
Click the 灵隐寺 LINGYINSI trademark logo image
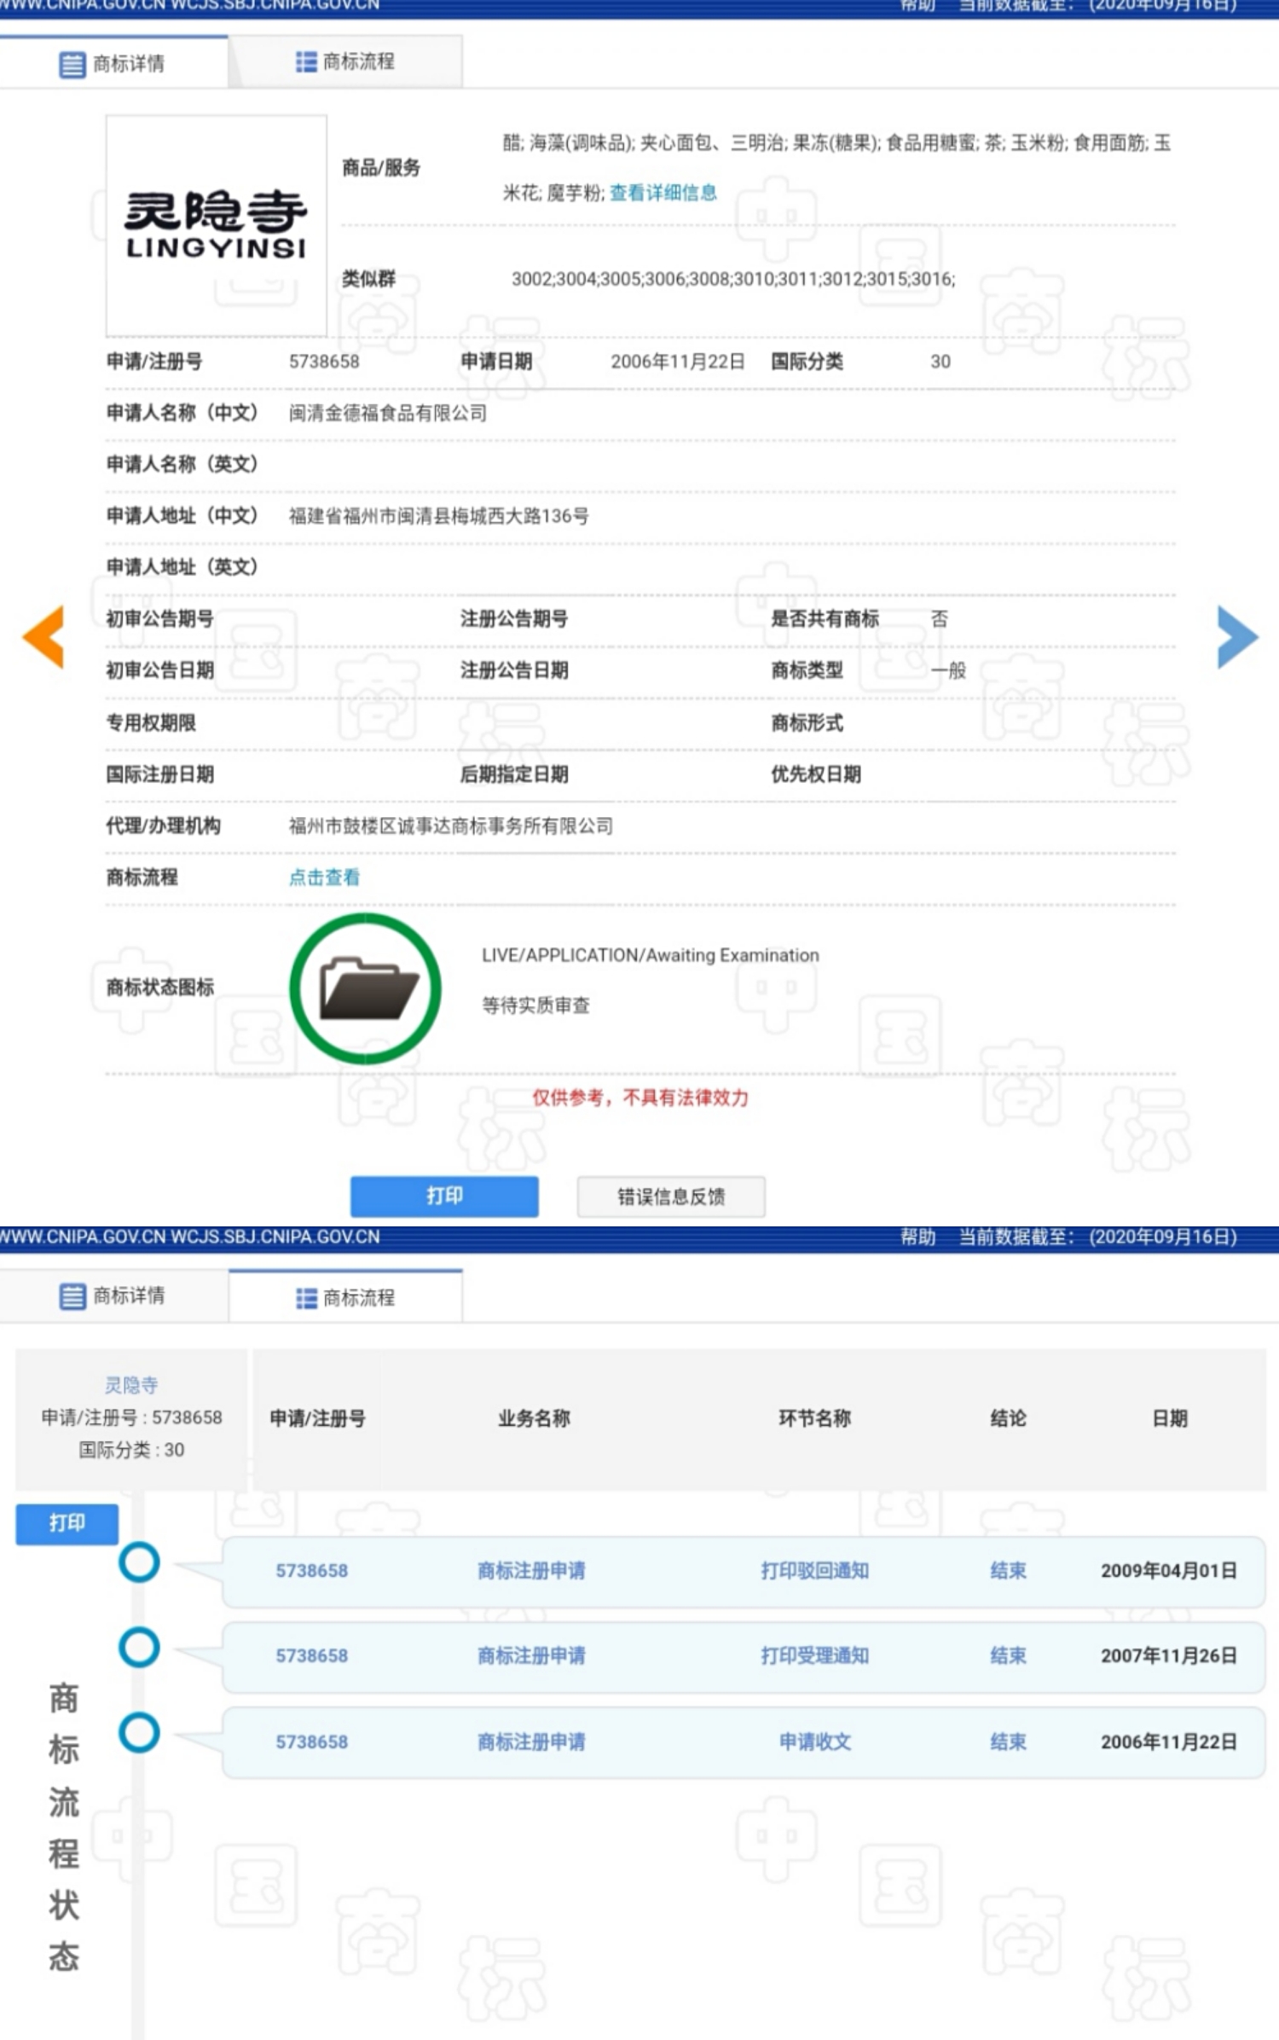tap(216, 225)
